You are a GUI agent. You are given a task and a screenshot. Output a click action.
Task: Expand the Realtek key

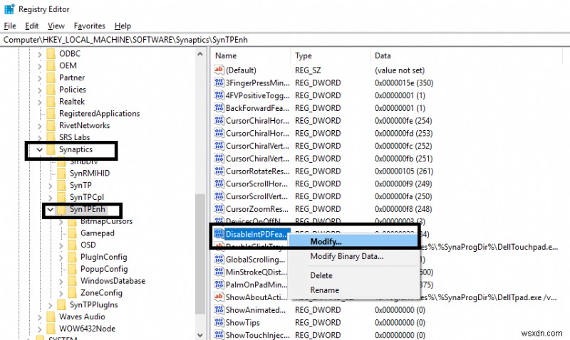40,102
